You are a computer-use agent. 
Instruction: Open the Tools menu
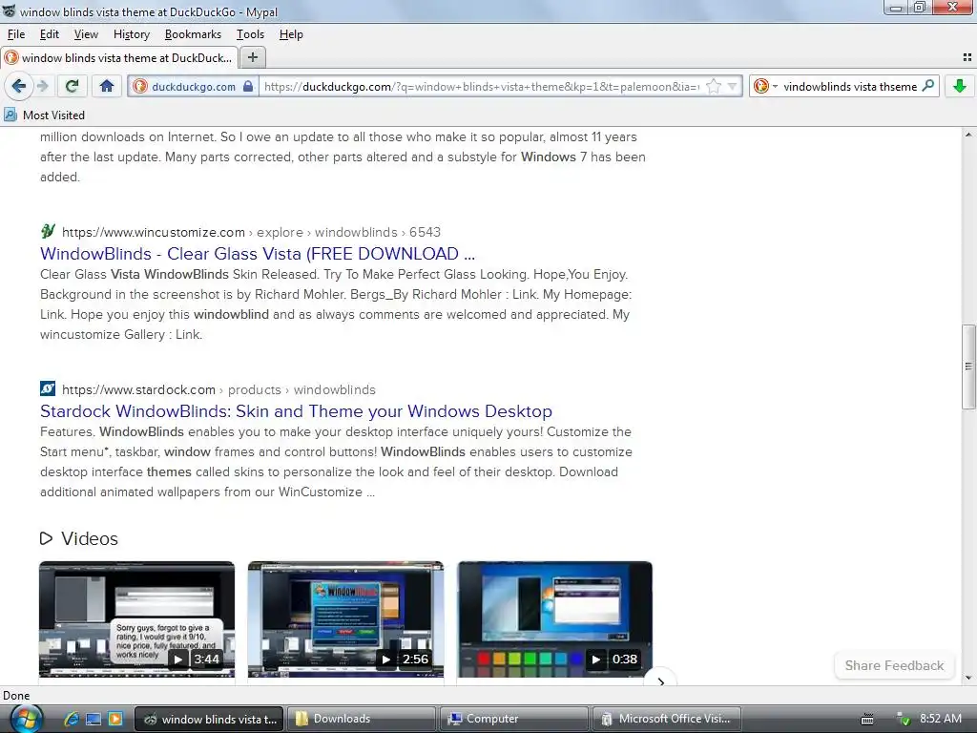coord(250,34)
